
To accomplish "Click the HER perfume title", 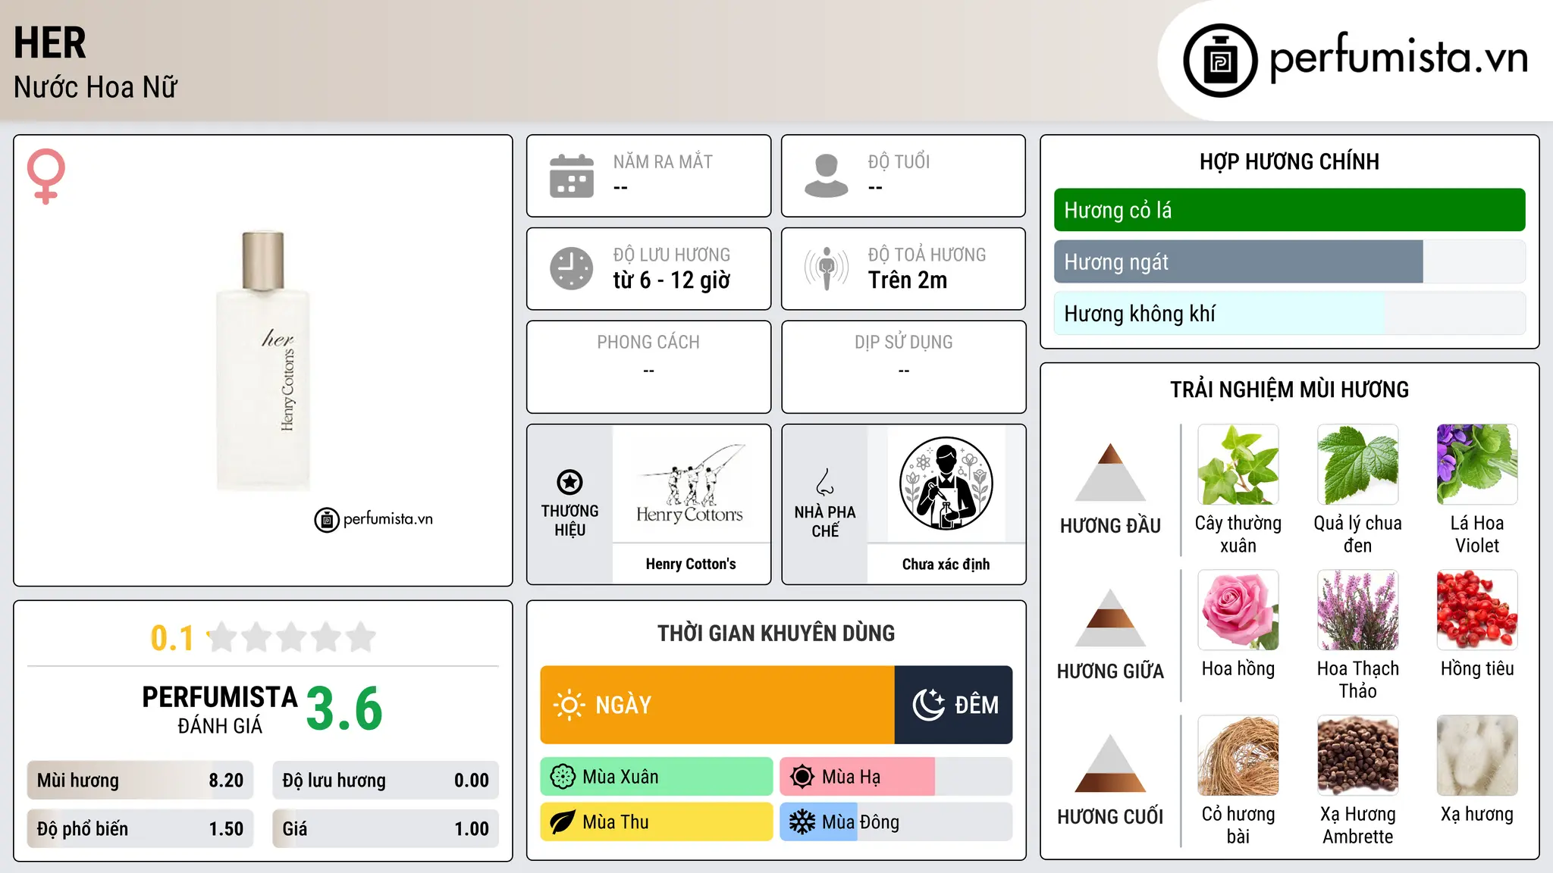I will pos(50,42).
